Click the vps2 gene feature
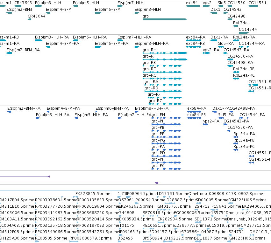 point(206,6)
